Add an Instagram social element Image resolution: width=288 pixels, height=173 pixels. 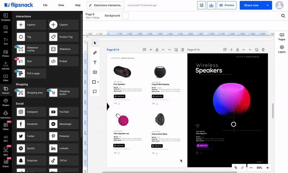click(31, 112)
